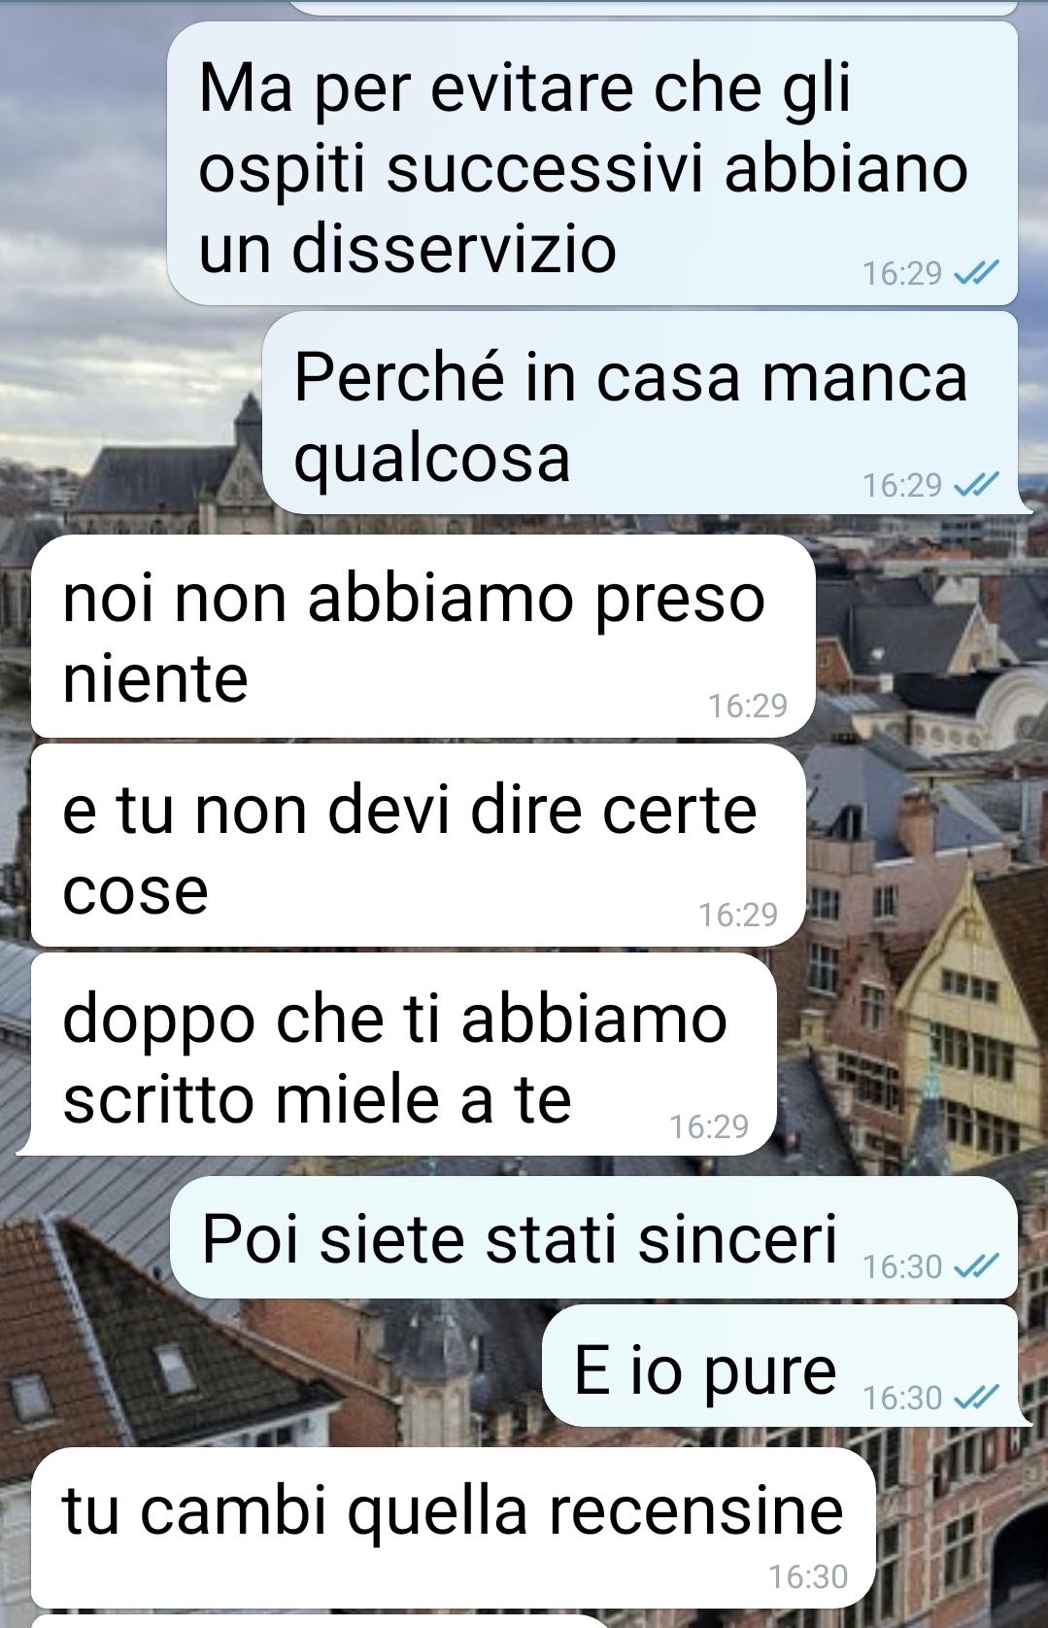Select message "Ma per evitare che gli ospiti successivi"

click(x=592, y=163)
